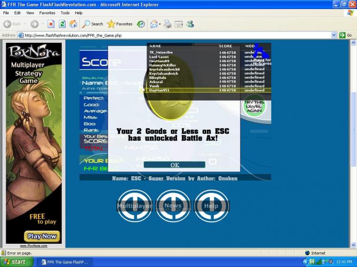Select Arkazal score row

coord(209,82)
